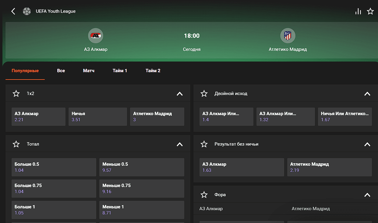
Task: Click the AZ Alkmaar team logo
Action: click(96, 36)
